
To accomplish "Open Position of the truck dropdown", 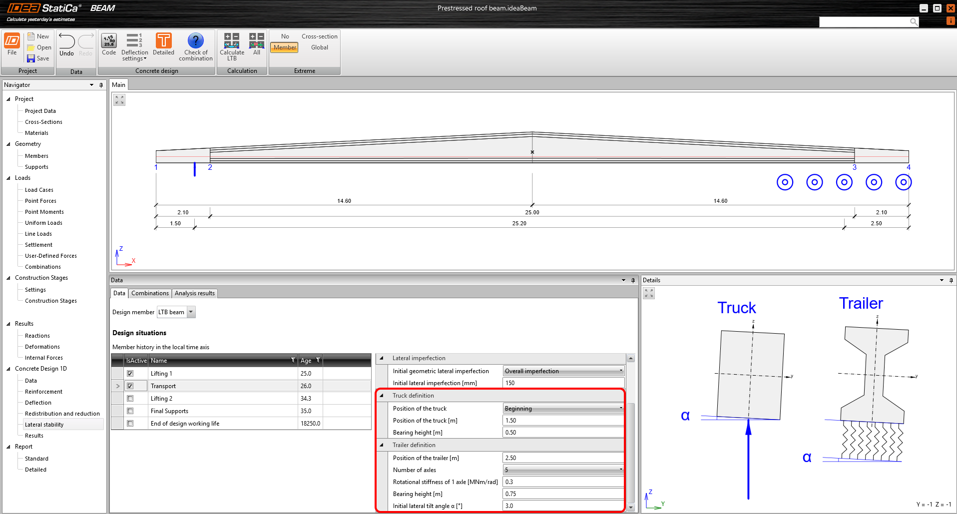I will 621,409.
